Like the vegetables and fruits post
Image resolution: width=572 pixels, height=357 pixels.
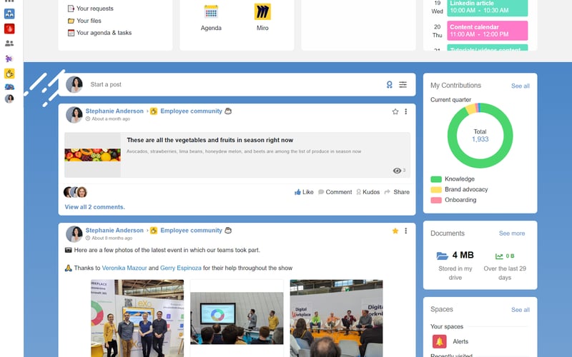coord(304,192)
